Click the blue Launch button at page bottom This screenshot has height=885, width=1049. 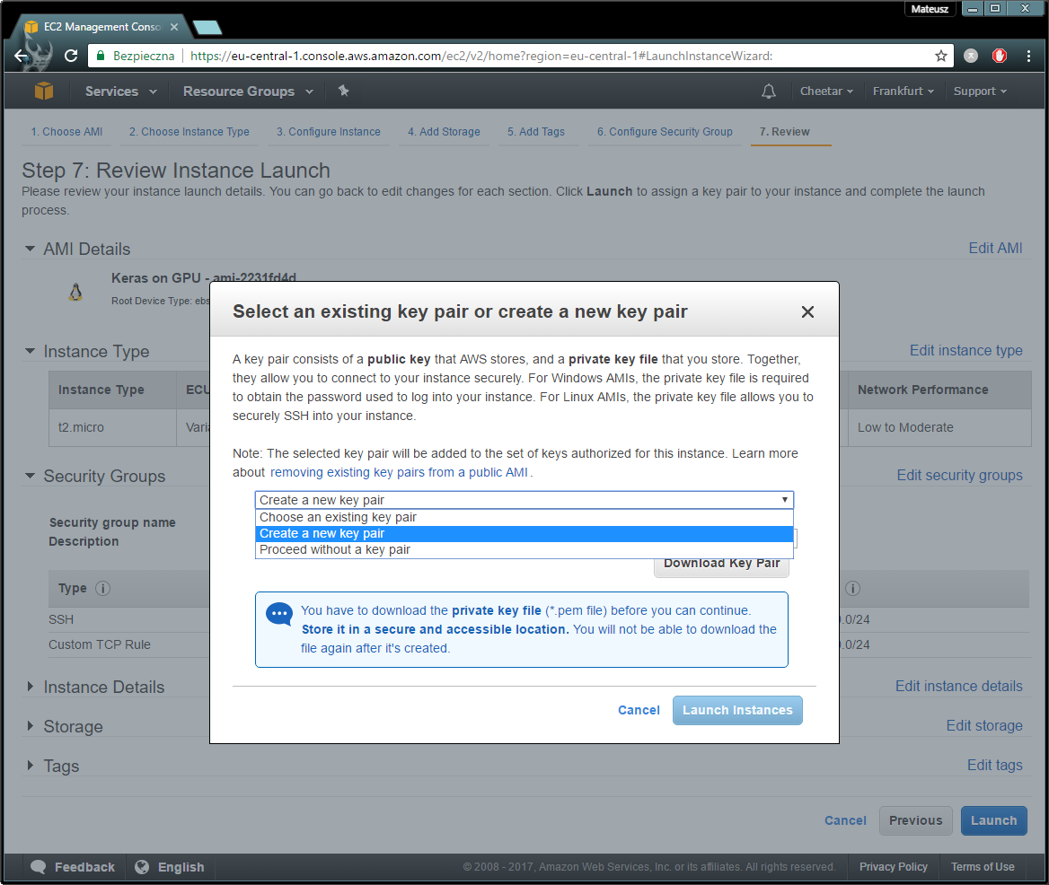993,820
